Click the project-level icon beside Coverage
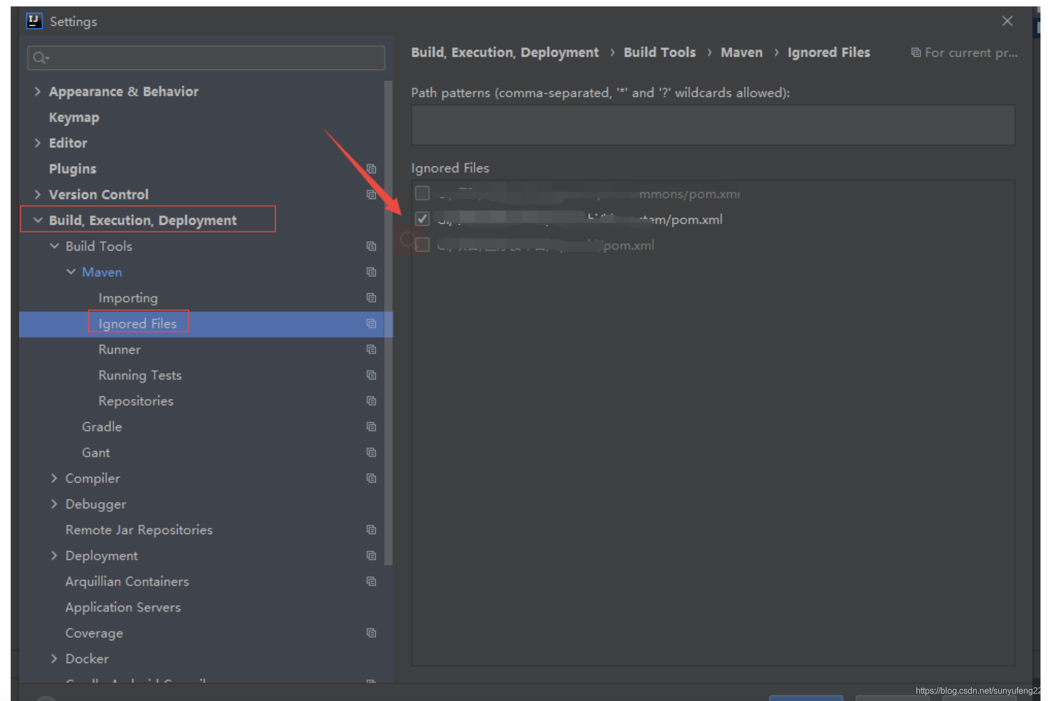 371,633
